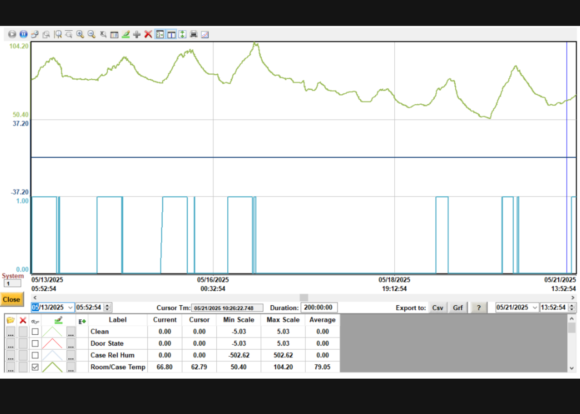This screenshot has height=414, width=580.
Task: Uncheck the Room/Case Temp checkbox
Action: 35,367
